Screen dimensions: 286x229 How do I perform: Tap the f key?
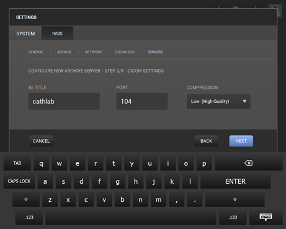pos(99,181)
